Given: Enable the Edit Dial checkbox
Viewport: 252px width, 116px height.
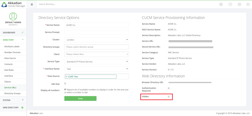Looking at the screenshot, I should pos(65,83).
